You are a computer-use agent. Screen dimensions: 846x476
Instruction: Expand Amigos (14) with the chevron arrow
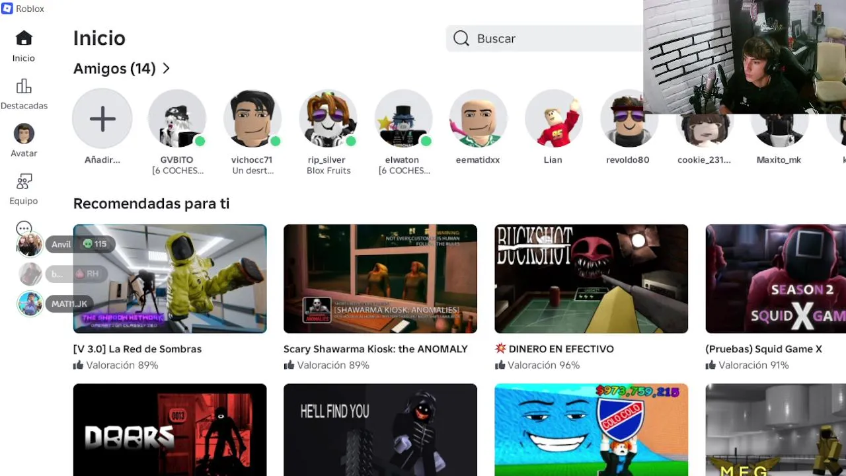[166, 69]
